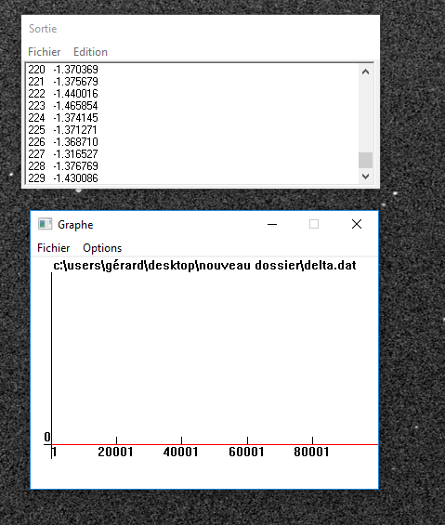
Task: Click the 0 label on y-axis
Action: (x=47, y=437)
